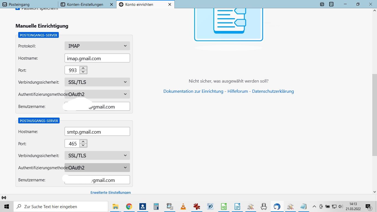Open the clock showing 14:13 in the taskbar

(353, 206)
